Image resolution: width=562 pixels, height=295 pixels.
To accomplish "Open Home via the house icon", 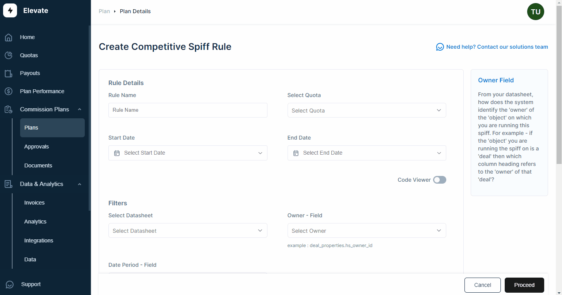I will (9, 38).
